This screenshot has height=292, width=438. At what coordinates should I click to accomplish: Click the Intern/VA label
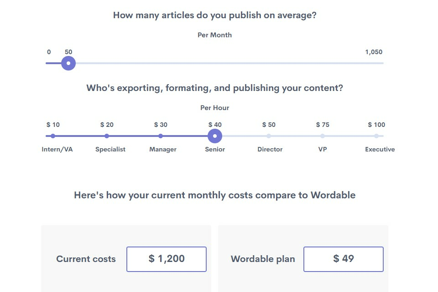[x=57, y=150]
